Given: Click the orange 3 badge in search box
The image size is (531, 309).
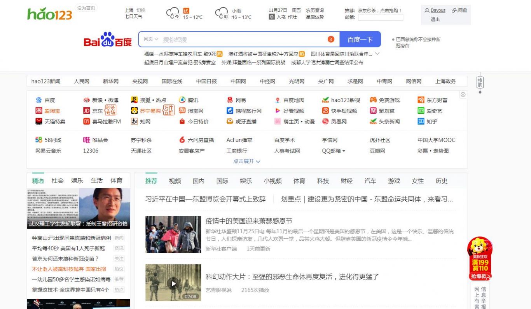Looking at the screenshot, I should click(x=331, y=39).
